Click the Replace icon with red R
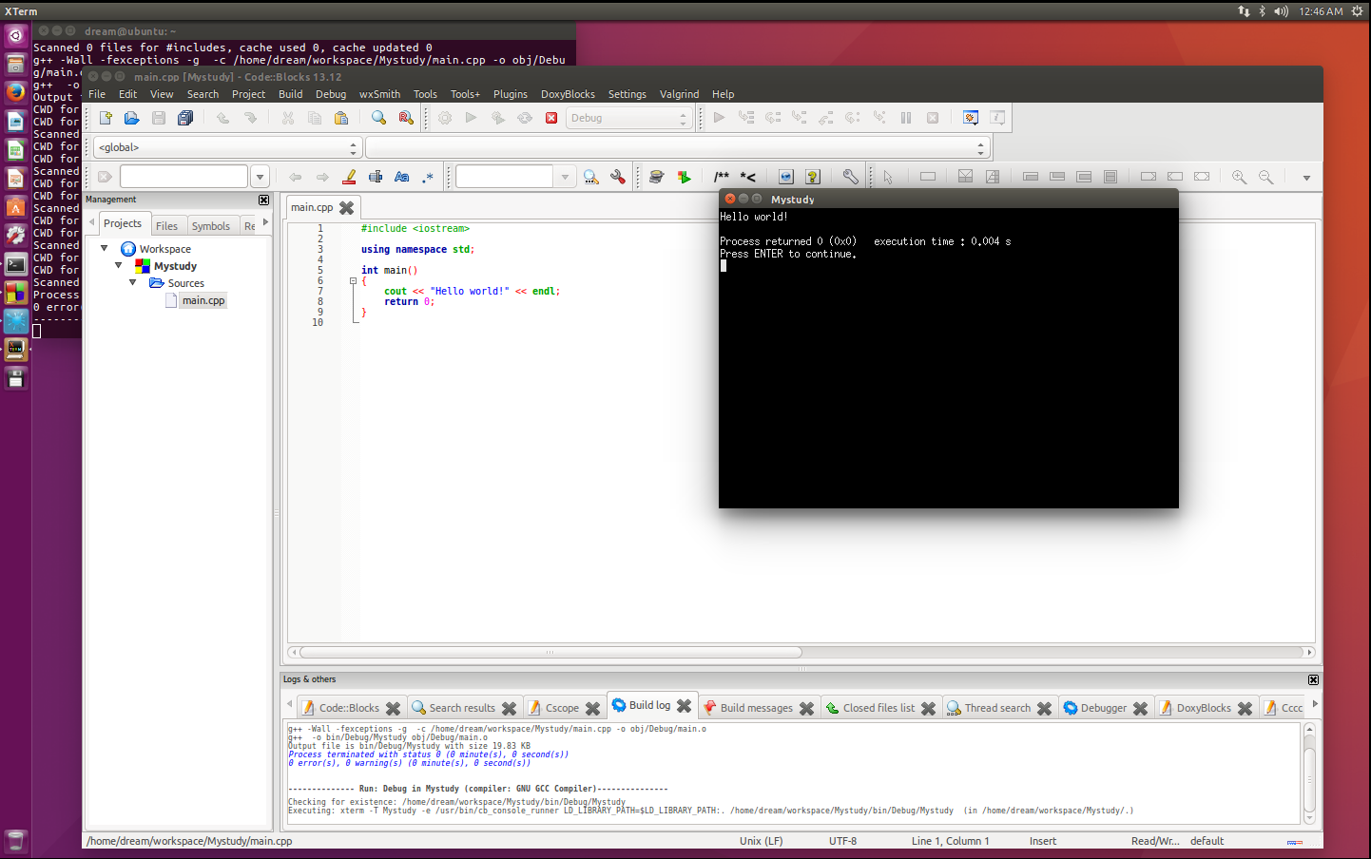The image size is (1371, 859). pos(406,118)
